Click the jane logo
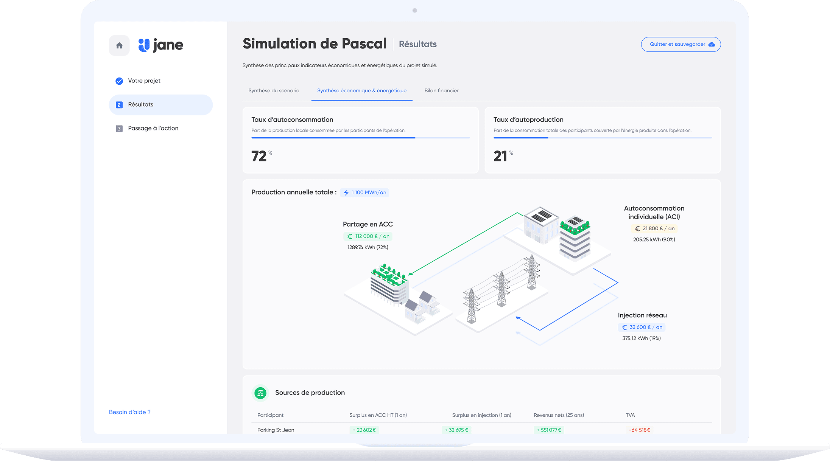This screenshot has width=830, height=461. [x=161, y=45]
